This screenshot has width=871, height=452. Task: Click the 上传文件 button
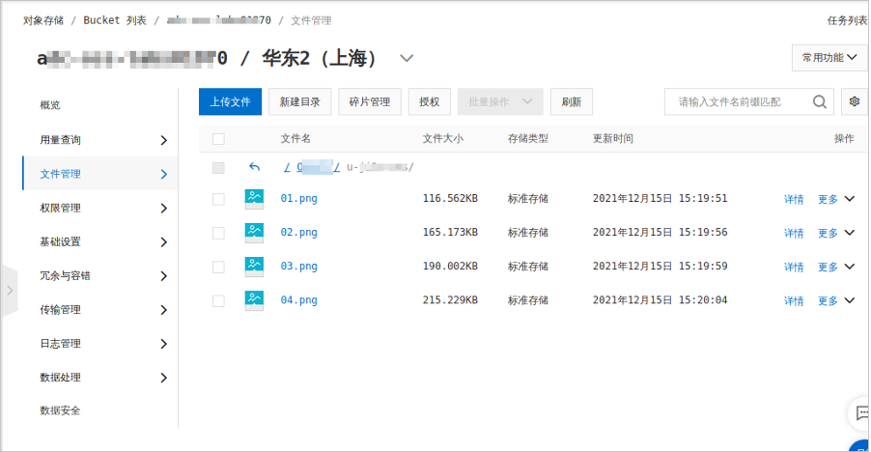coord(230,101)
